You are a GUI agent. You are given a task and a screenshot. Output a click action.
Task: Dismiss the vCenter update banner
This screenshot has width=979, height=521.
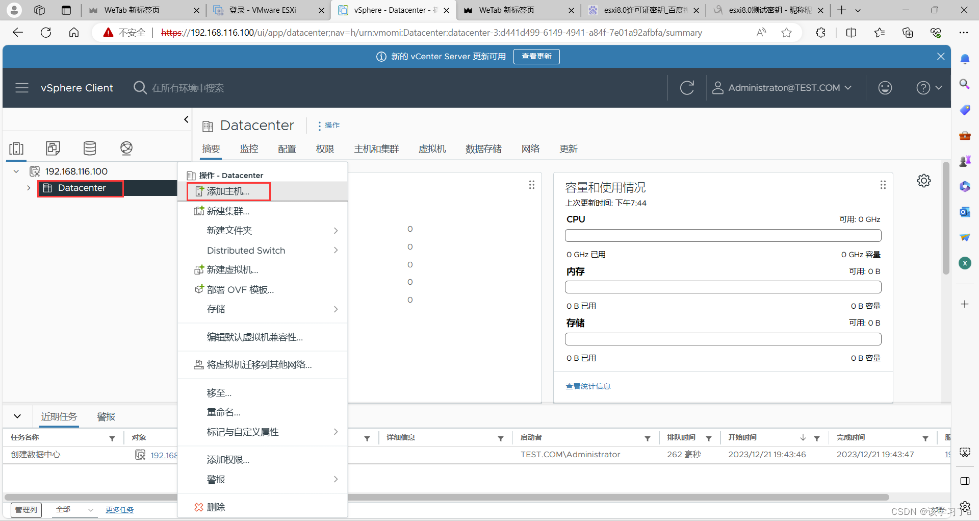click(941, 57)
